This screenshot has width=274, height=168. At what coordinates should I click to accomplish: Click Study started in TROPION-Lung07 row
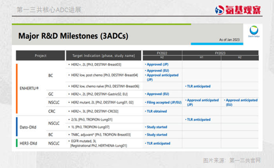pyautogui.click(x=156, y=127)
